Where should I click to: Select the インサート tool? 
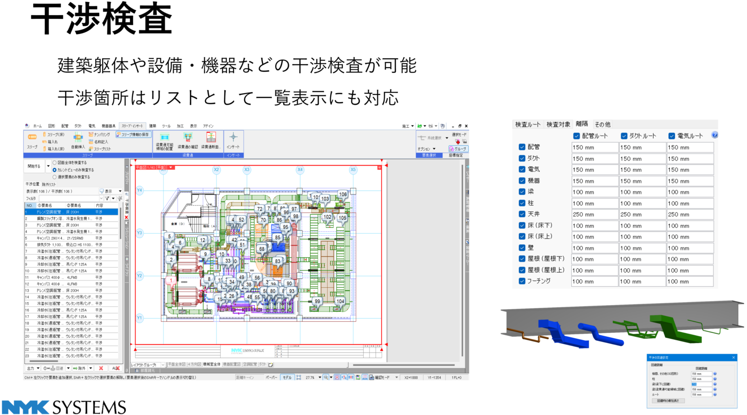coord(233,141)
